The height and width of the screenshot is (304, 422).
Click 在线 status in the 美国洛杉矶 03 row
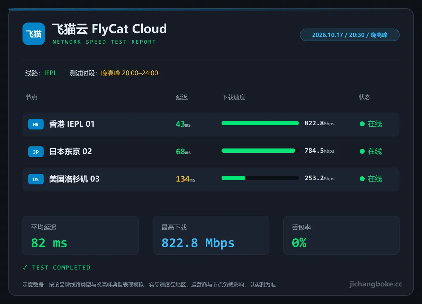(x=375, y=179)
